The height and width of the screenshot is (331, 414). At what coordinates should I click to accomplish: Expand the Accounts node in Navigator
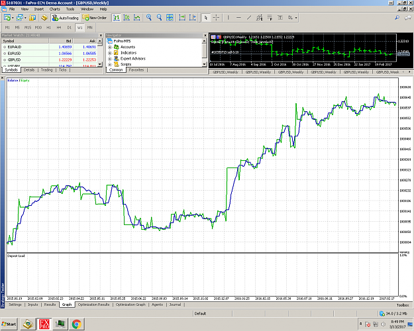(x=109, y=47)
